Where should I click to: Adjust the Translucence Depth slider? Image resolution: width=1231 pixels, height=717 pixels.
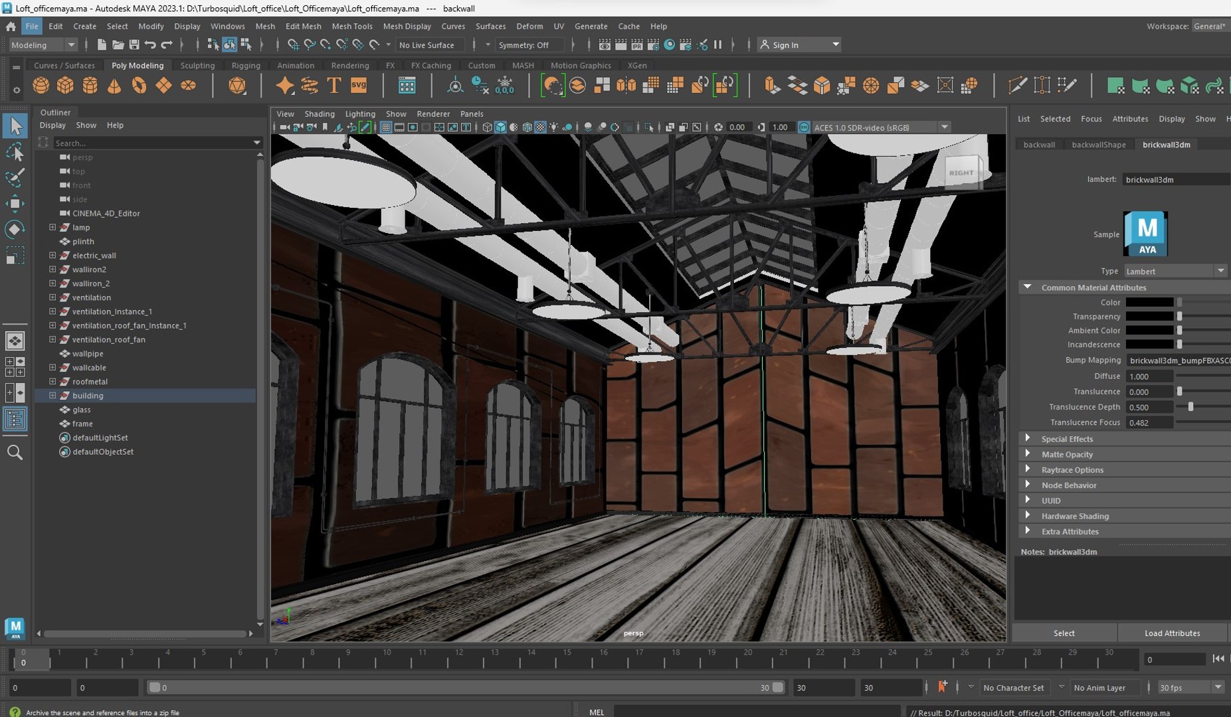click(x=1190, y=407)
